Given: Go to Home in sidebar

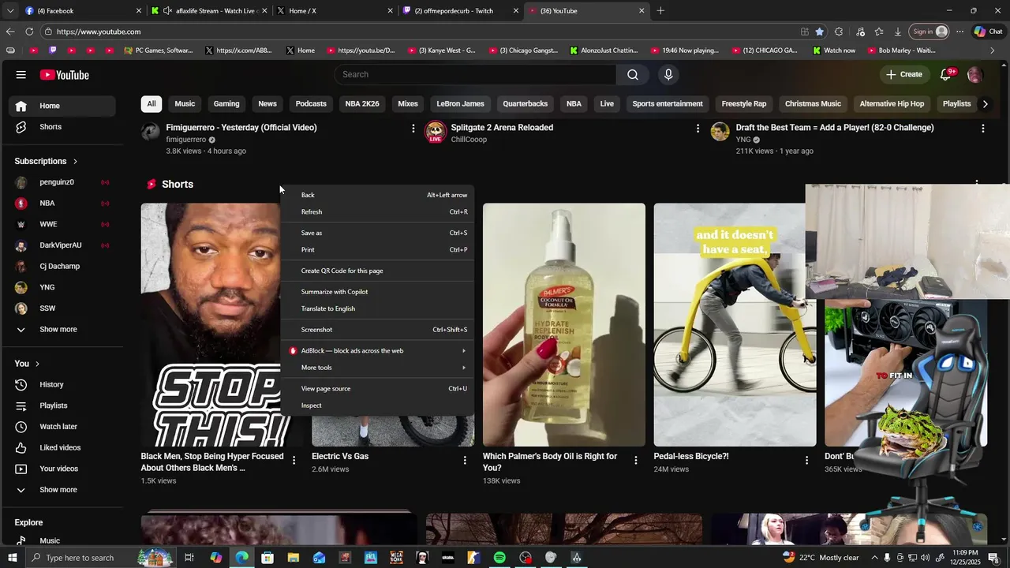Looking at the screenshot, I should (x=62, y=106).
